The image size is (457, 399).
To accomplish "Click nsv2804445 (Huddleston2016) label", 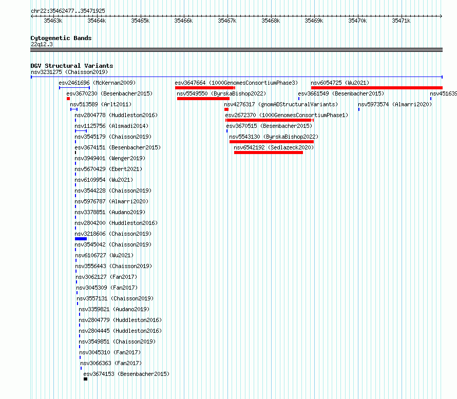I will pyautogui.click(x=120, y=331).
